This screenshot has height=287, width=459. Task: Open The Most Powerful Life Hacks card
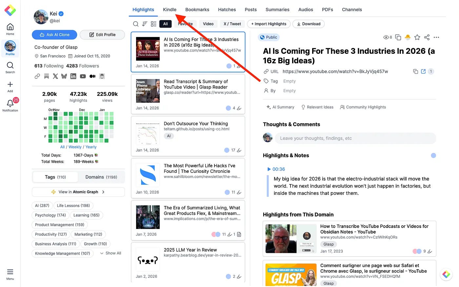click(x=188, y=178)
